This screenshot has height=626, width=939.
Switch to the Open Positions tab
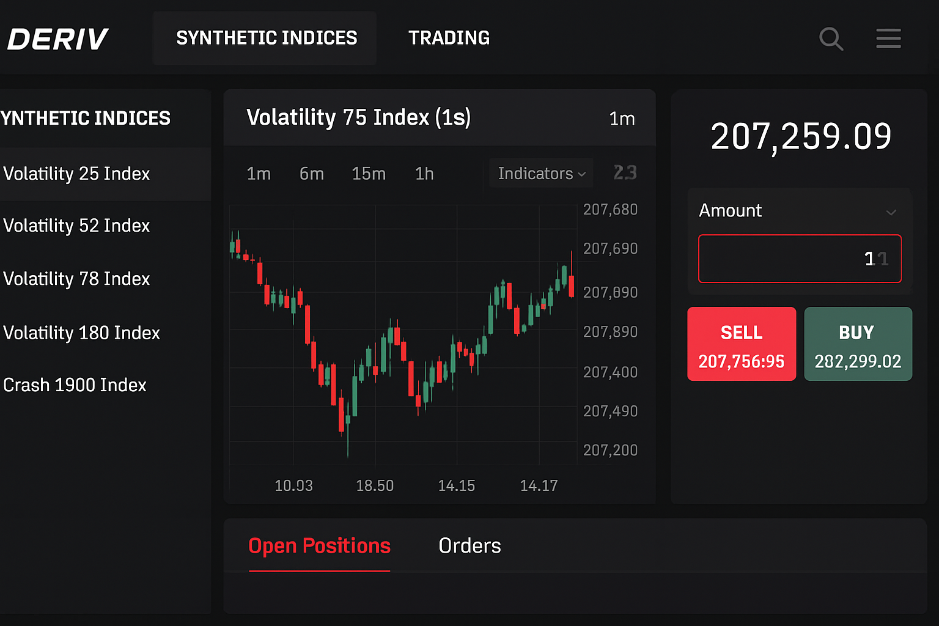click(x=319, y=545)
